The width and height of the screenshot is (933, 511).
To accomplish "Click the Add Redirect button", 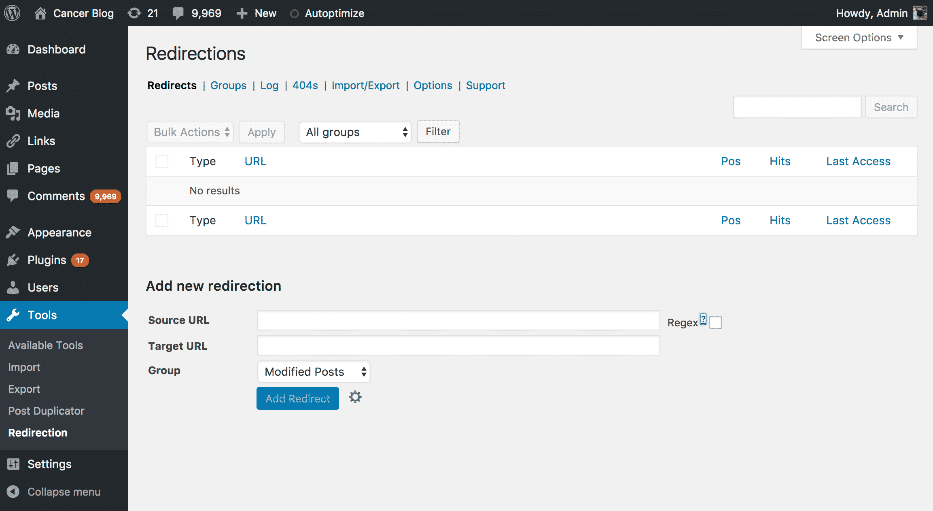I will pyautogui.click(x=298, y=398).
